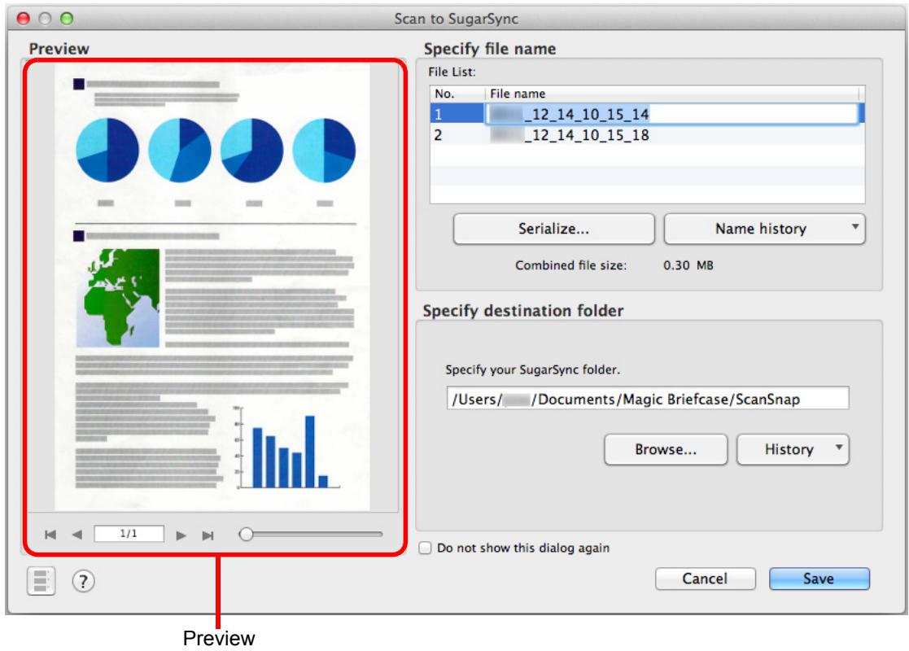The width and height of the screenshot is (909, 651).
Task: Toggle the preview panel list icon
Action: click(x=42, y=581)
